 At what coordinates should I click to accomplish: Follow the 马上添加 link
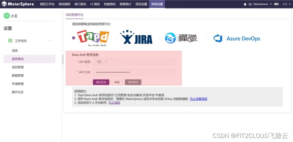pyautogui.click(x=114, y=103)
